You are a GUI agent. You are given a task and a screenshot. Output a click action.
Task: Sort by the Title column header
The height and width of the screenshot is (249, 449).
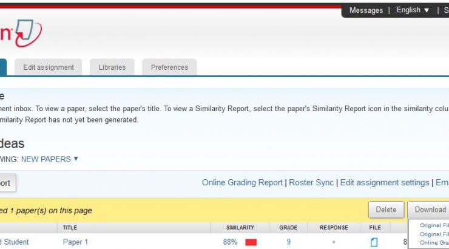coord(70,228)
